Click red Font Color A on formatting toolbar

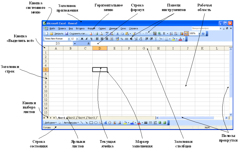[x=180, y=39]
